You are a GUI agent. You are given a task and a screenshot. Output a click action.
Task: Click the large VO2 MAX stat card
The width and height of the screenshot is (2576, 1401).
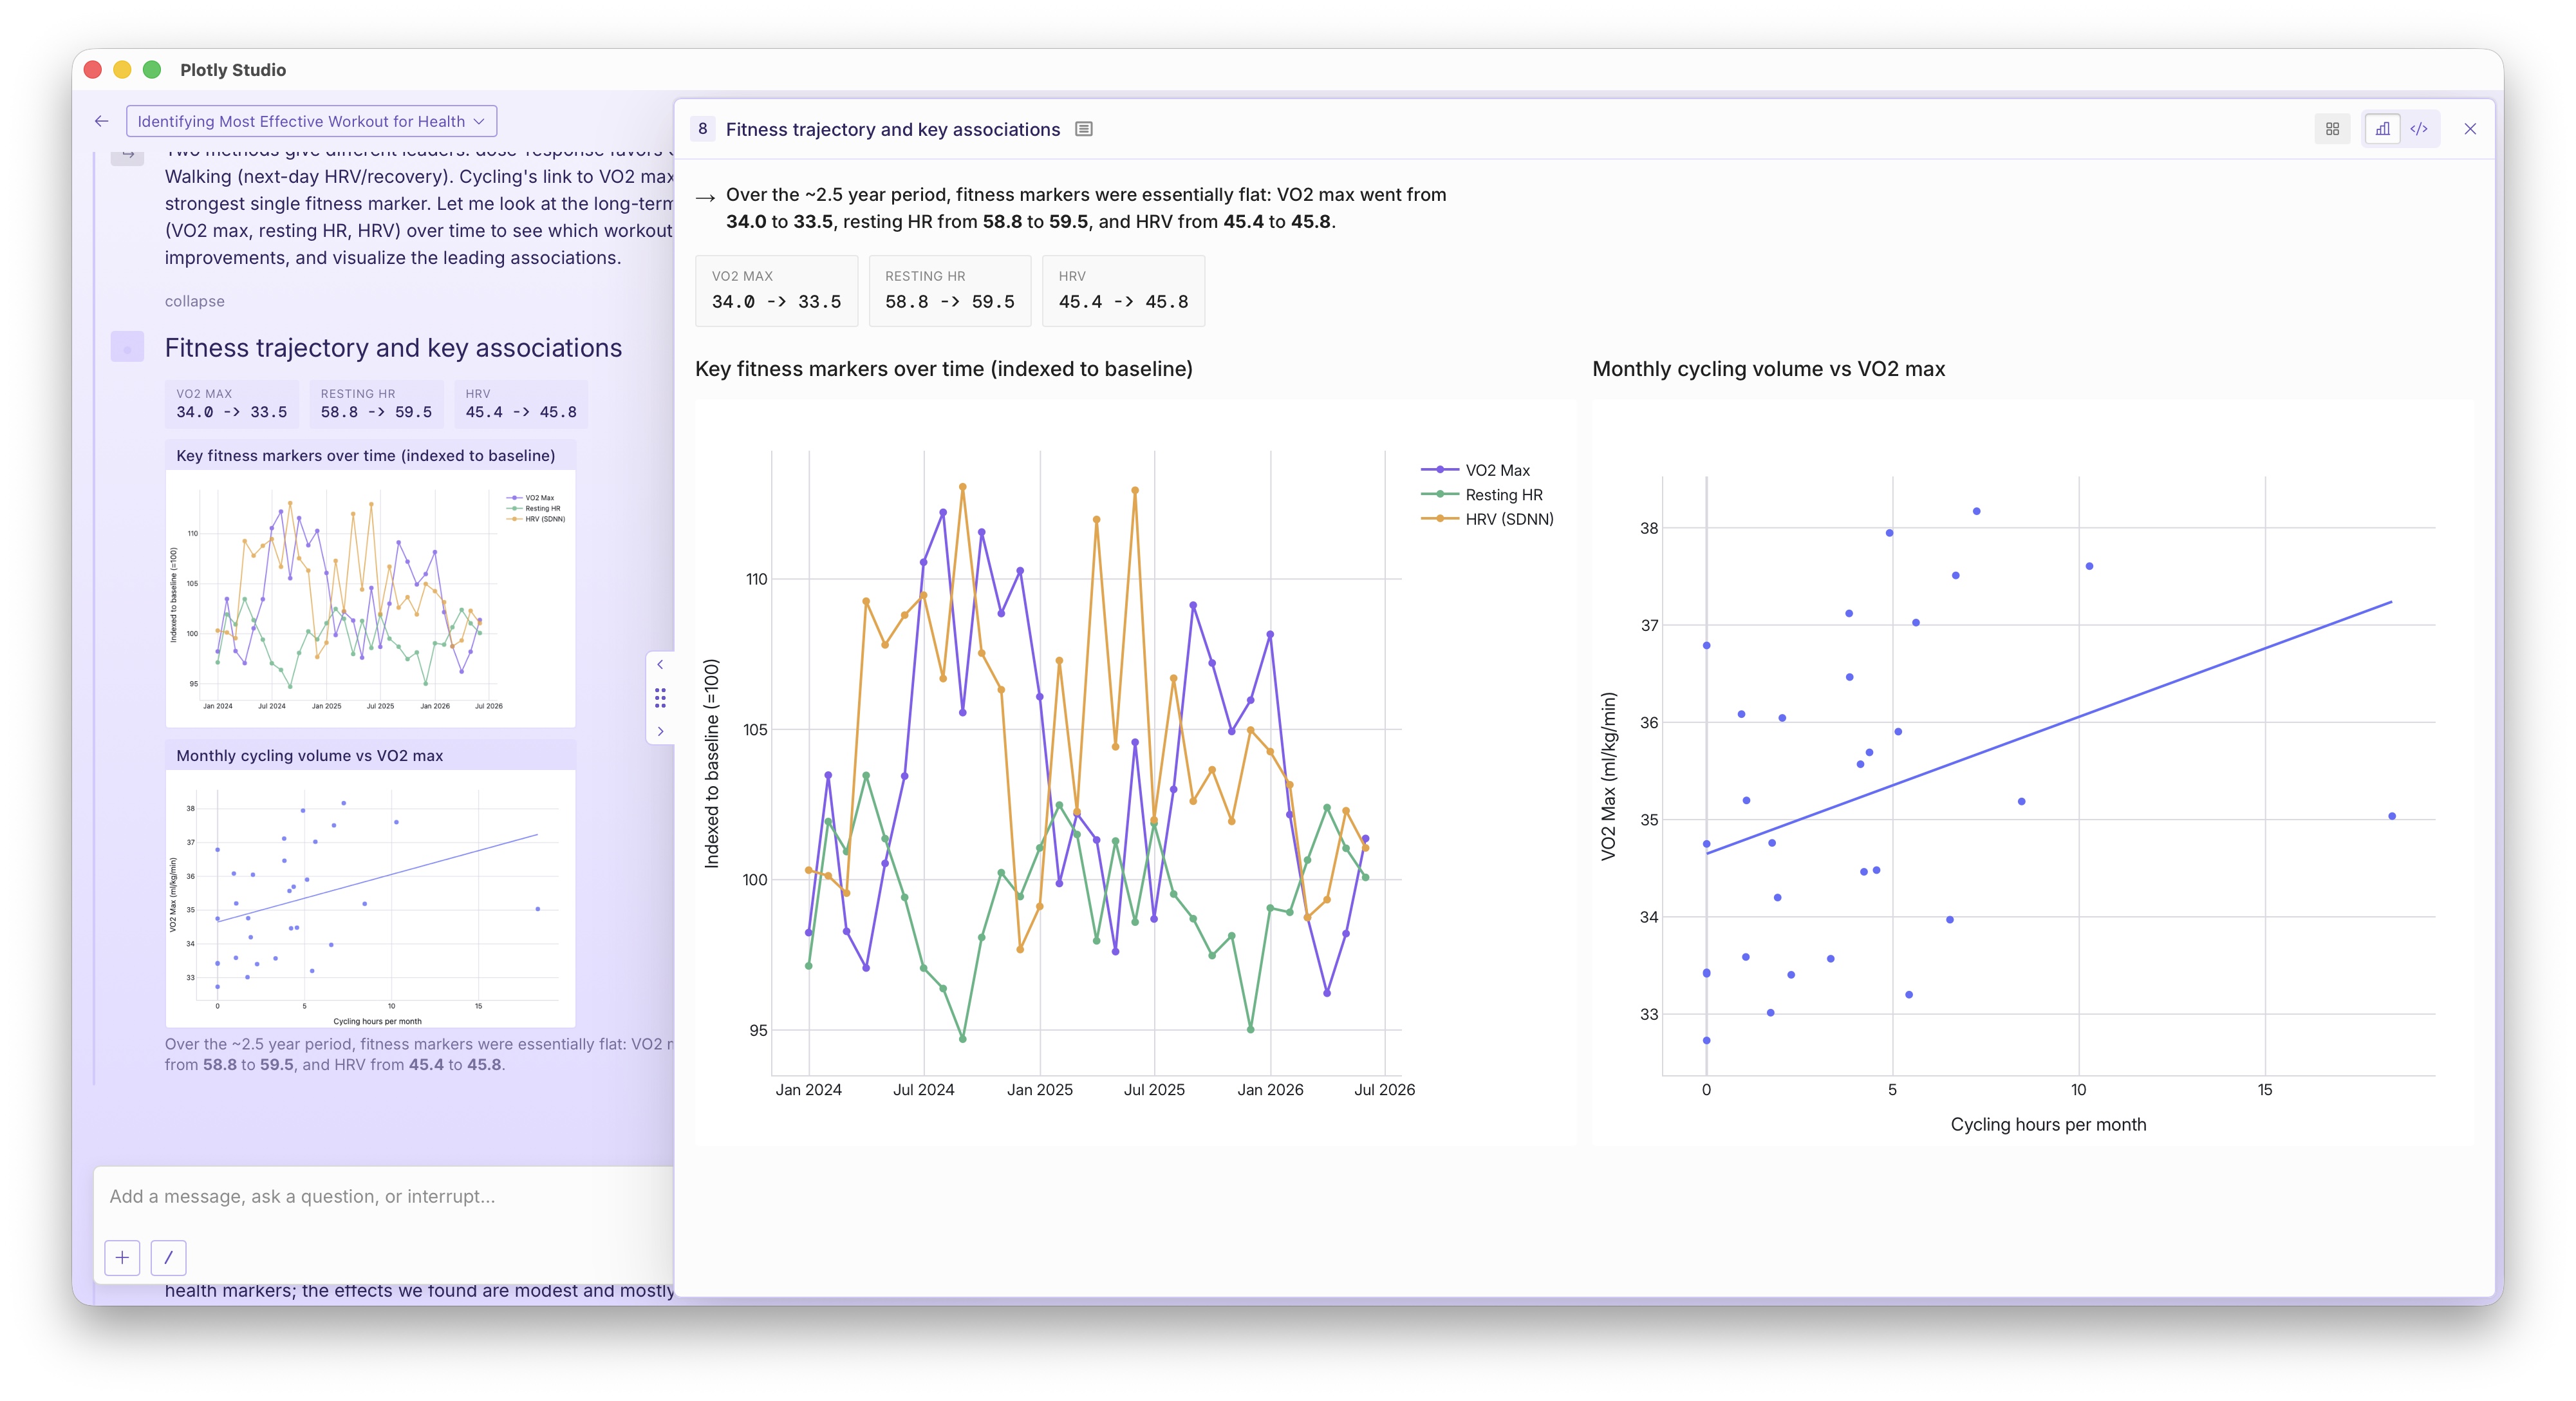pyautogui.click(x=776, y=290)
